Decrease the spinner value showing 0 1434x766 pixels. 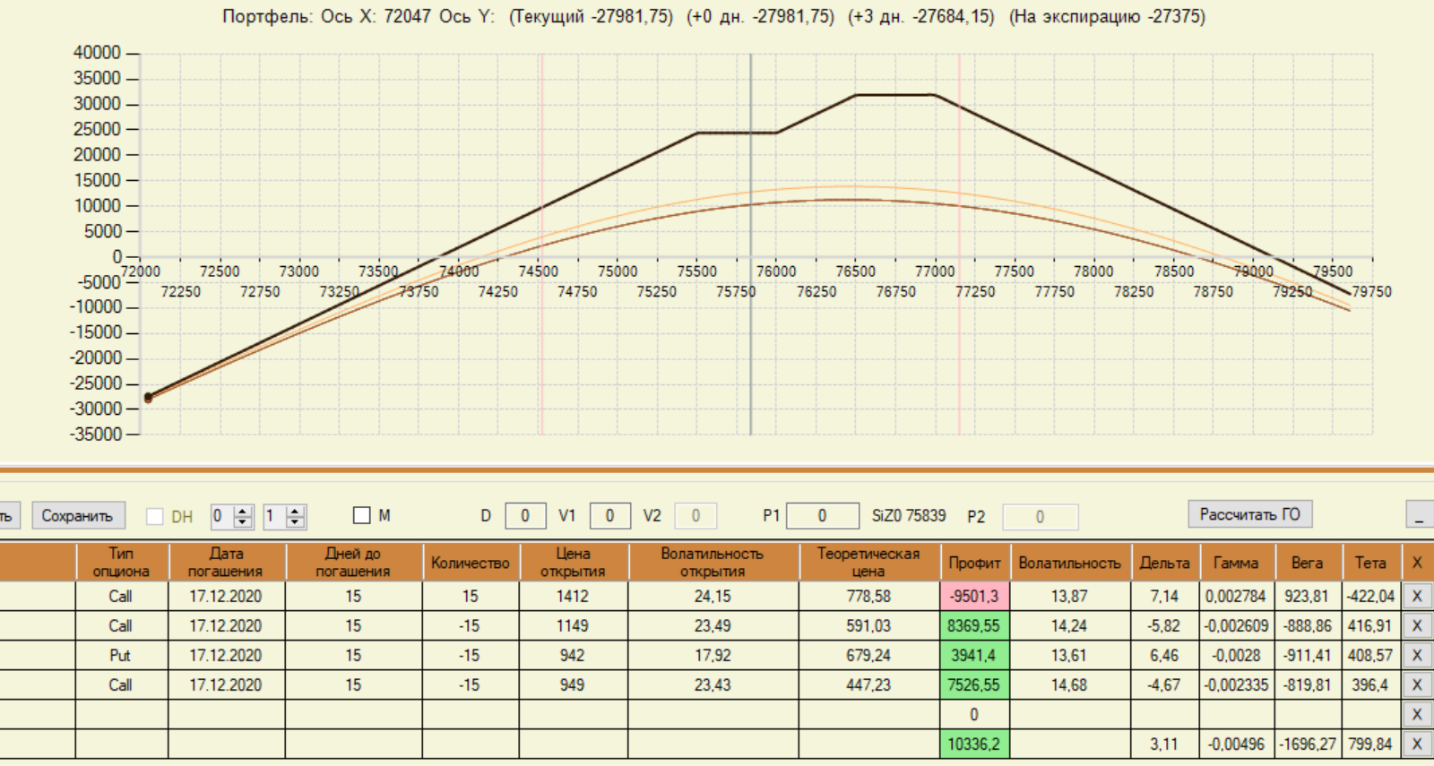coord(243,521)
